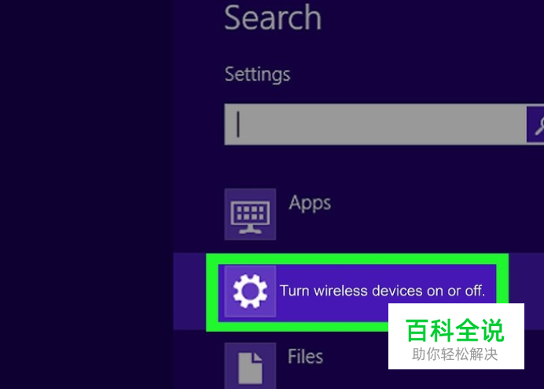Select the Apps monitor icon
The height and width of the screenshot is (389, 544).
pyautogui.click(x=250, y=215)
